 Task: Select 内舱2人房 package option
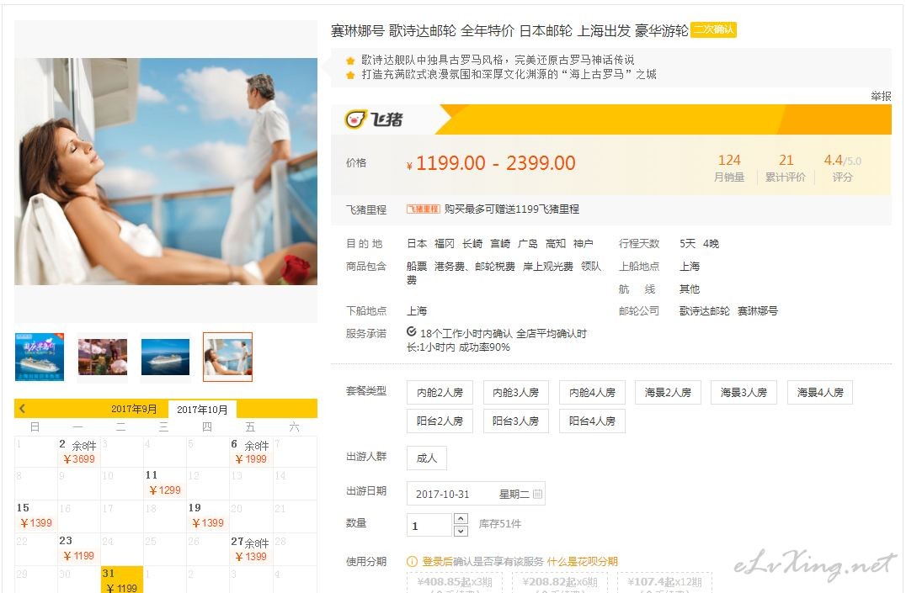(x=440, y=393)
